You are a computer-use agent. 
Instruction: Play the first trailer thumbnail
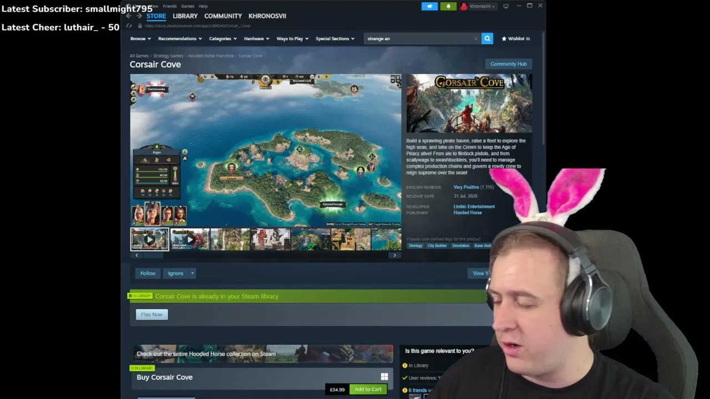tap(149, 239)
